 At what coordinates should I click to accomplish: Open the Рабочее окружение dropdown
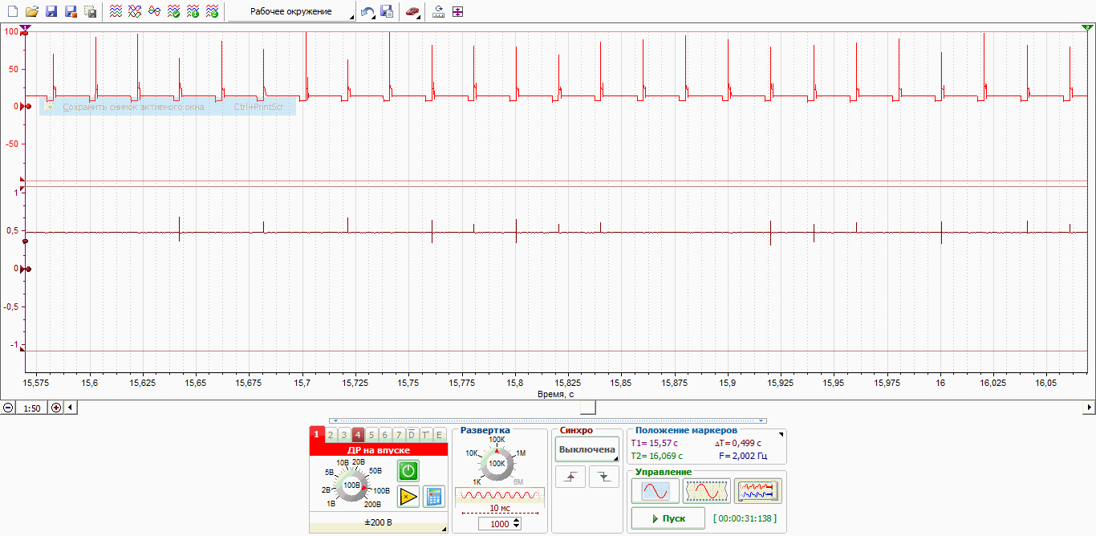click(291, 12)
